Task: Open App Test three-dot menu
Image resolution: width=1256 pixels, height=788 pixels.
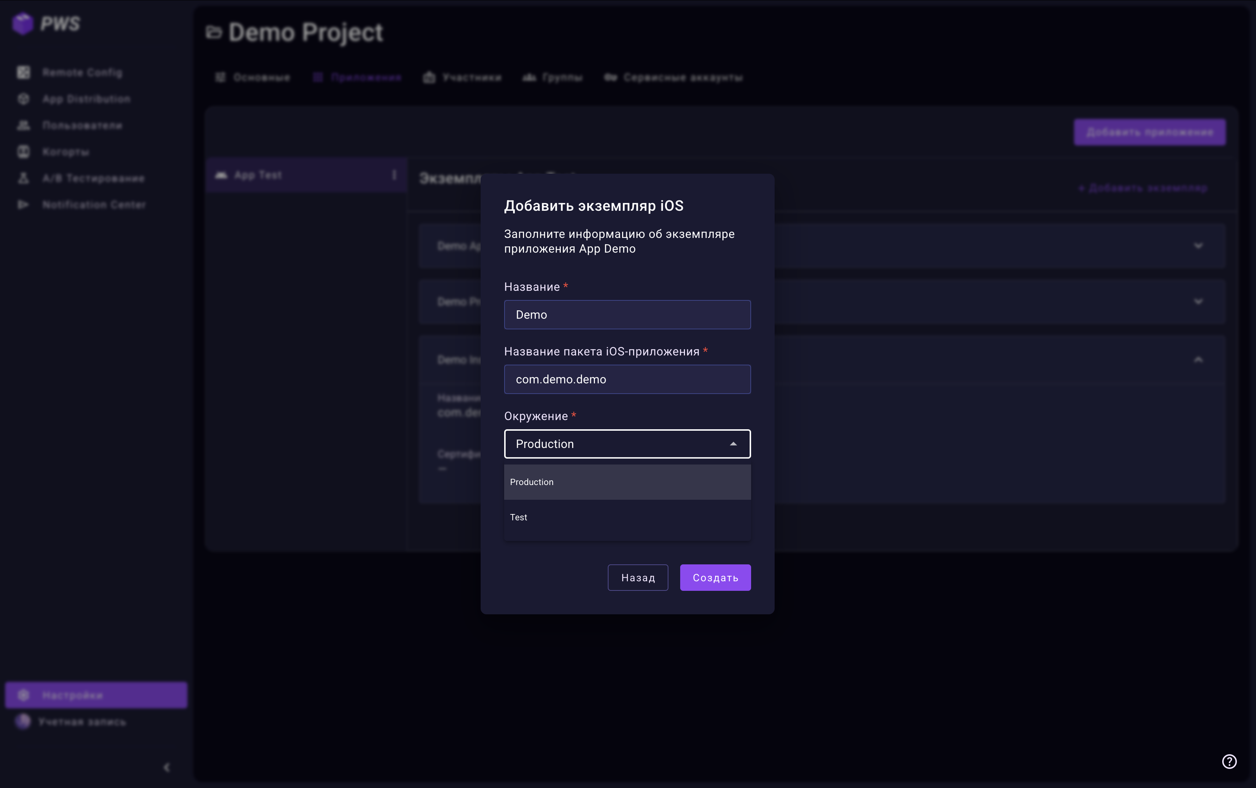Action: pyautogui.click(x=394, y=175)
